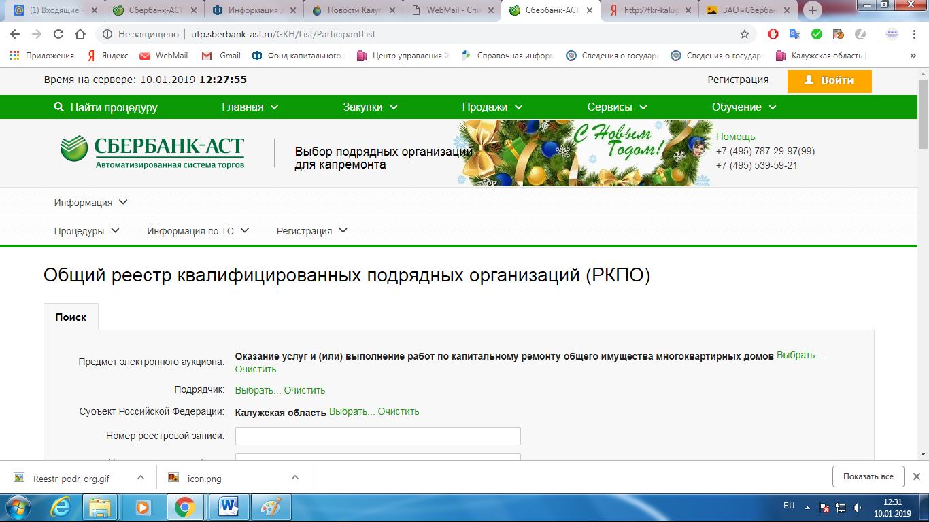
Task: Launch Internet Explorer from taskbar
Action: (61, 507)
